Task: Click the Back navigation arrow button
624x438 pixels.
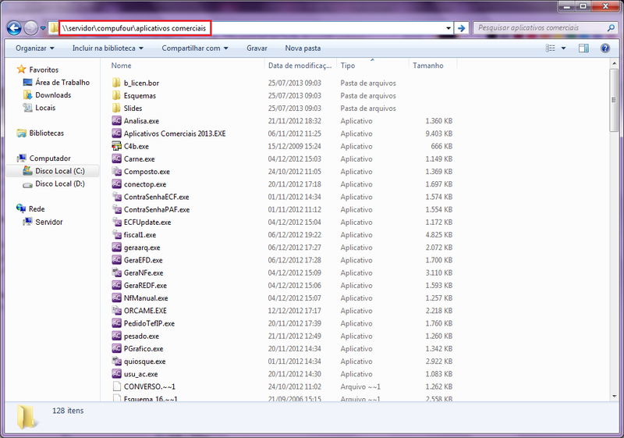Action: (x=13, y=28)
